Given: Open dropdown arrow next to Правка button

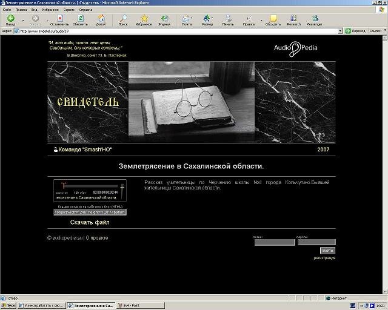Looking at the screenshot, I should coord(261,20).
